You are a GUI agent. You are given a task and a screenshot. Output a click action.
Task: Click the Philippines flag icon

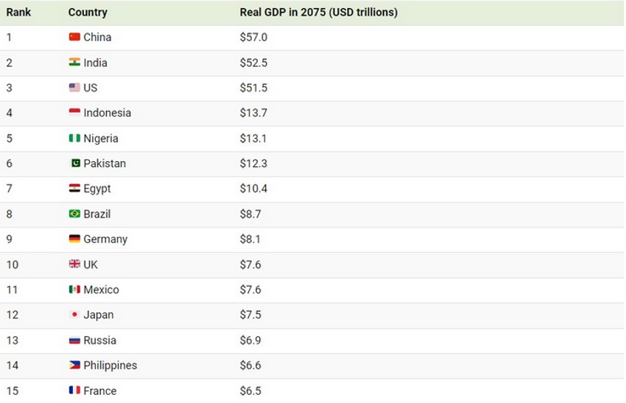tap(74, 365)
